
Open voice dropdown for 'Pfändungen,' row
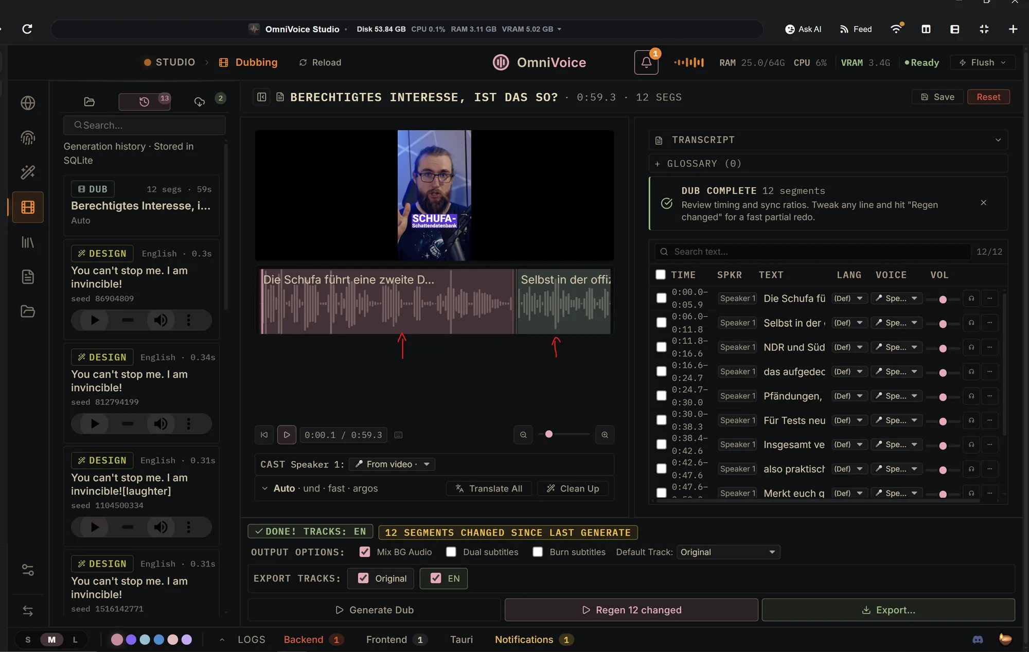pyautogui.click(x=896, y=396)
